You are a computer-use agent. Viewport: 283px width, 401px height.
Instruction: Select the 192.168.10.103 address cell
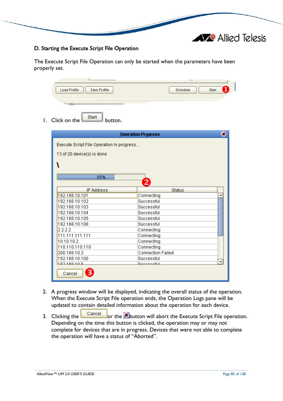(97, 207)
